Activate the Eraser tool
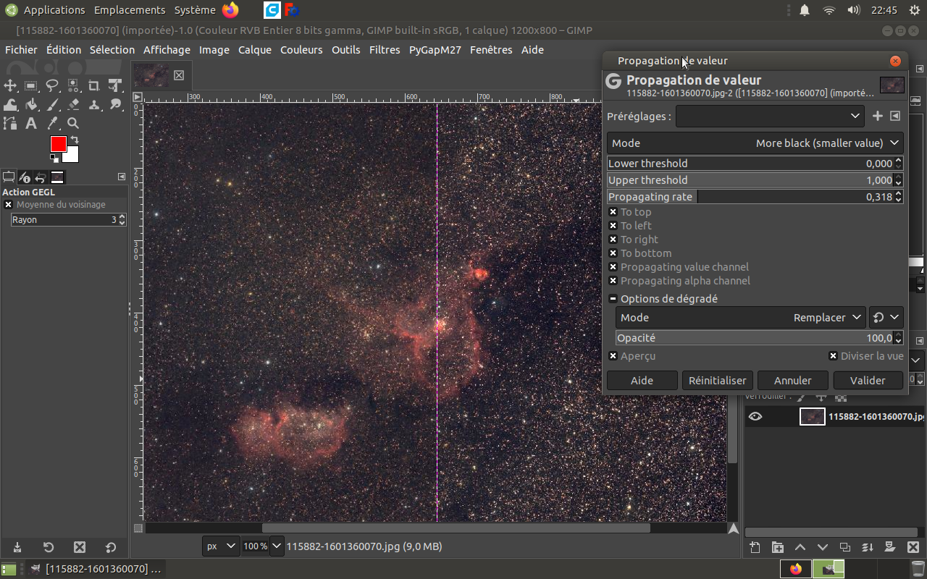This screenshot has width=927, height=579. coord(73,105)
